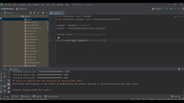Open the Project view dropdown

tap(9, 13)
